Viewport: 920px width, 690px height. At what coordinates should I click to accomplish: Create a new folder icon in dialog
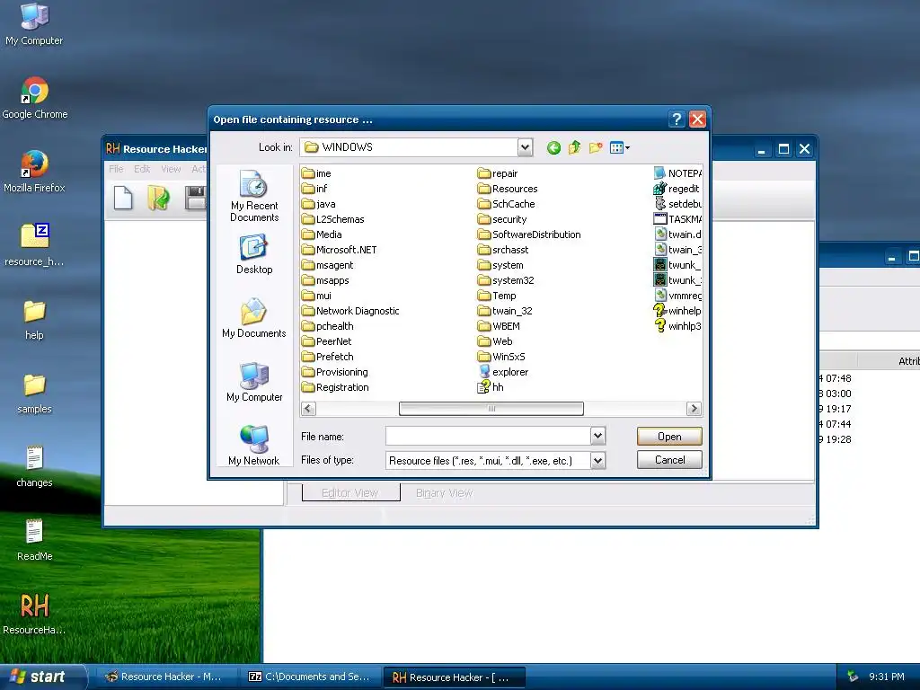tap(596, 148)
